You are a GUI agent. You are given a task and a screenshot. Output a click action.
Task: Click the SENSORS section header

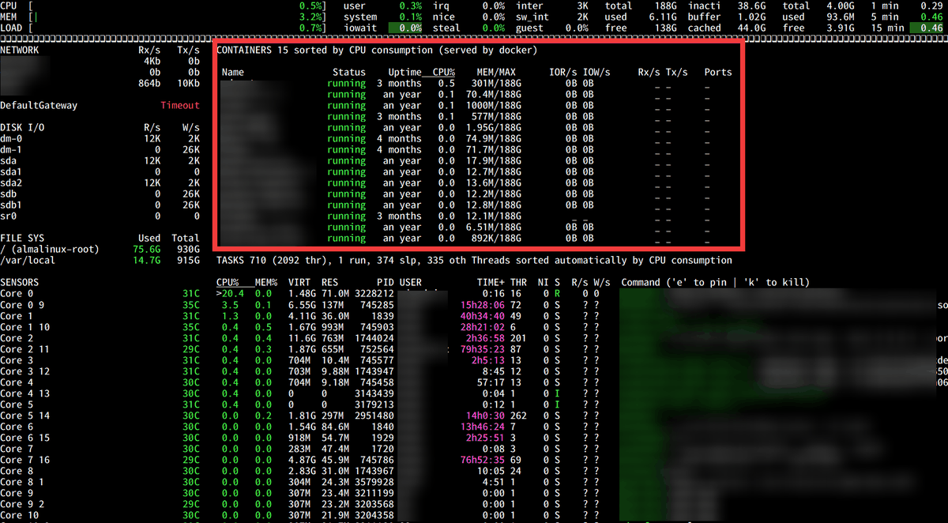(x=20, y=282)
